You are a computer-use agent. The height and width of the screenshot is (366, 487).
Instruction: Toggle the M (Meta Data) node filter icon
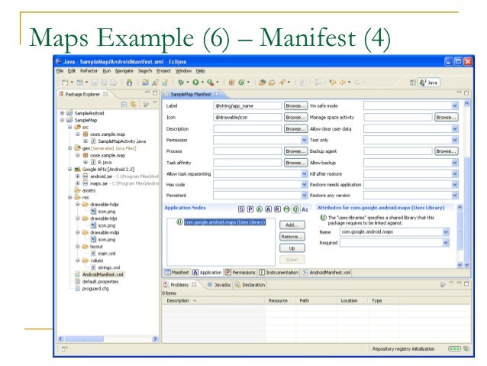(x=287, y=209)
